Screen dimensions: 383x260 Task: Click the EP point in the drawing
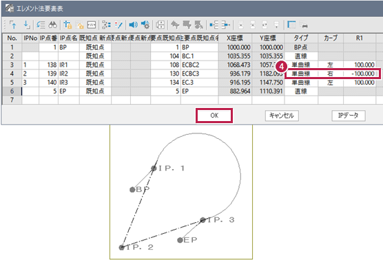180,240
